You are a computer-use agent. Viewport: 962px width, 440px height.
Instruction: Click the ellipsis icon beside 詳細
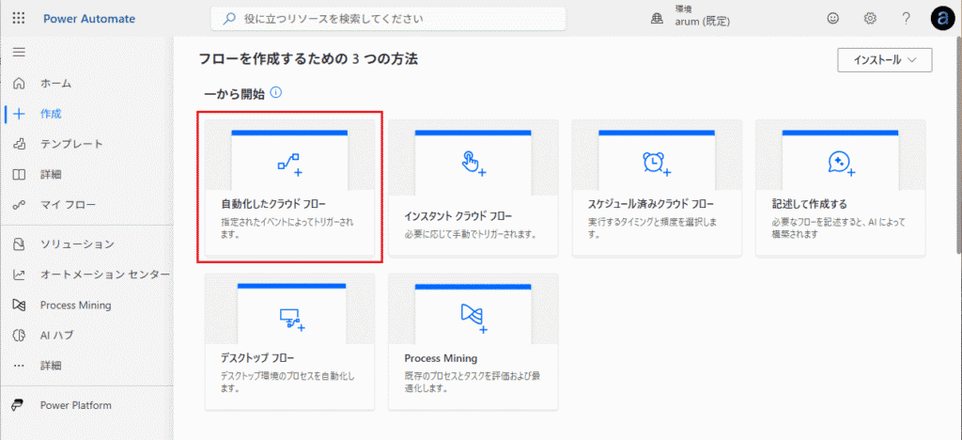tap(19, 366)
